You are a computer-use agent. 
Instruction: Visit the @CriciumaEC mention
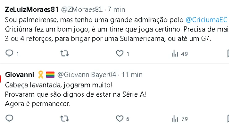206,20
